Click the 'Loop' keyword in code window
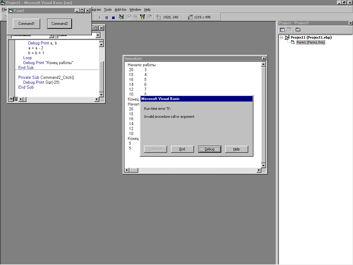This screenshot has height=265, width=353. [x=28, y=58]
